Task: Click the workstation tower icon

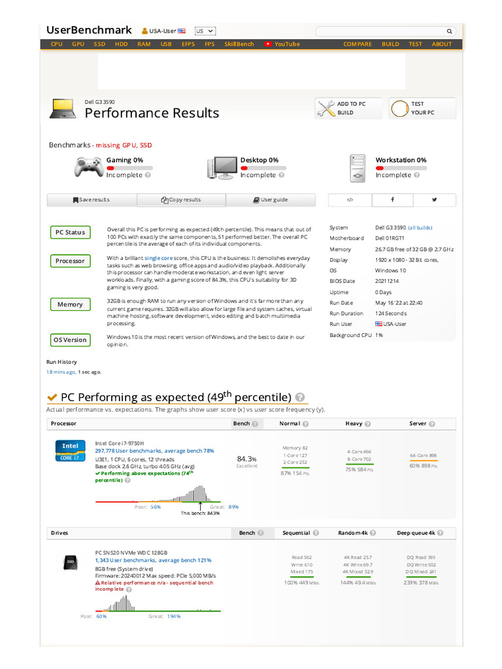Action: 358,168
